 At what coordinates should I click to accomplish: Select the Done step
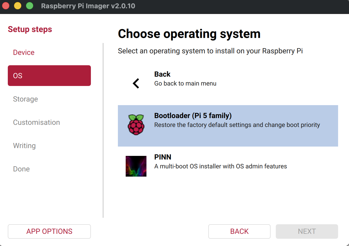click(x=49, y=169)
